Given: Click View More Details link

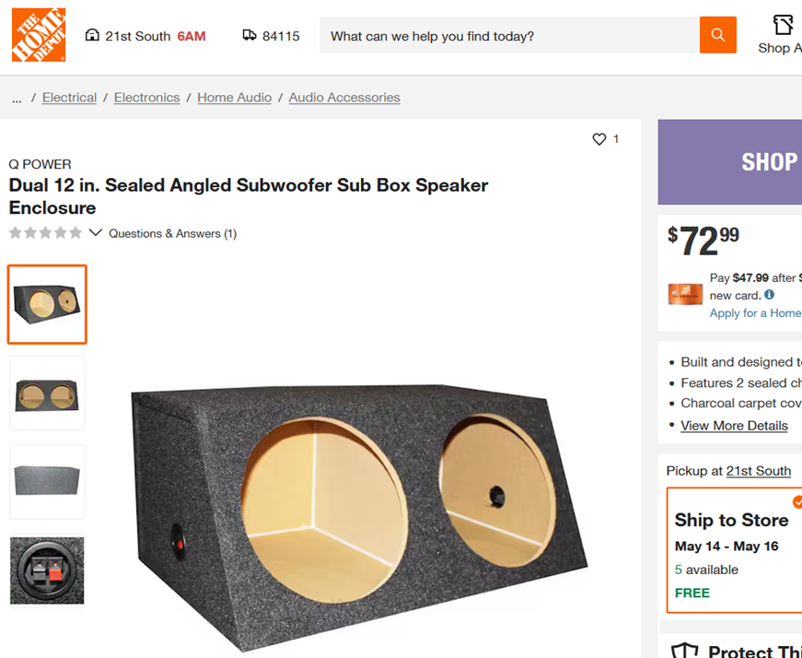Looking at the screenshot, I should click(734, 426).
